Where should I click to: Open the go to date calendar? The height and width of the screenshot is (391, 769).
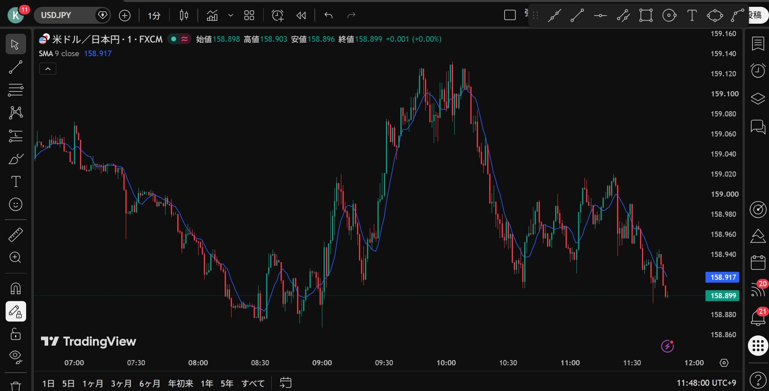click(285, 383)
